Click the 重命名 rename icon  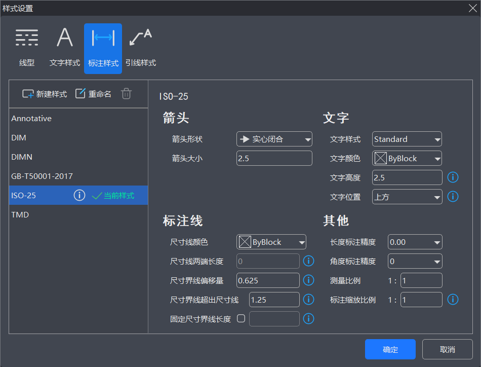[81, 94]
